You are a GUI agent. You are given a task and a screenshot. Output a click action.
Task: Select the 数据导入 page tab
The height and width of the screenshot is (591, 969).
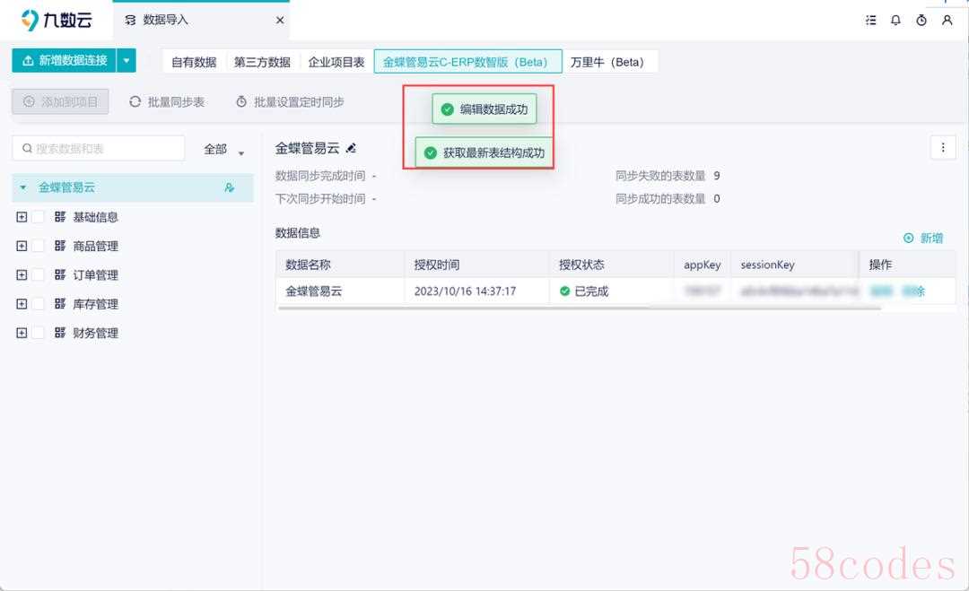coord(201,21)
